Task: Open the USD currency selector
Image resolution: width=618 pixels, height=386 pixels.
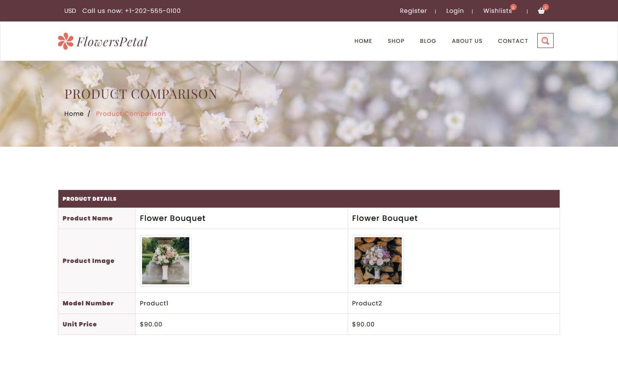Action: coord(70,11)
